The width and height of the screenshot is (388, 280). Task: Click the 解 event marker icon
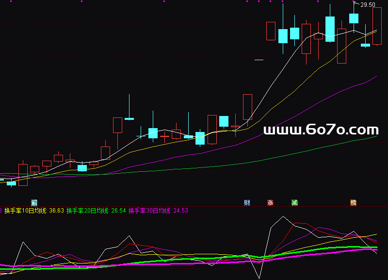click(x=34, y=202)
